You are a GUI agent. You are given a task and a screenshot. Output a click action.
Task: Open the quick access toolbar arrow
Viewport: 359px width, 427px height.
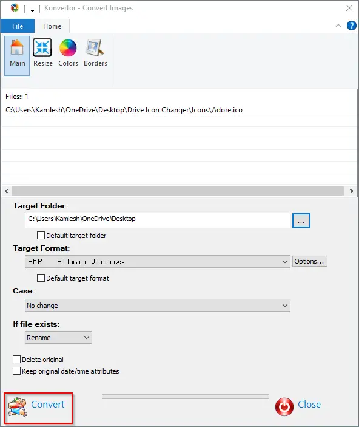tap(32, 10)
